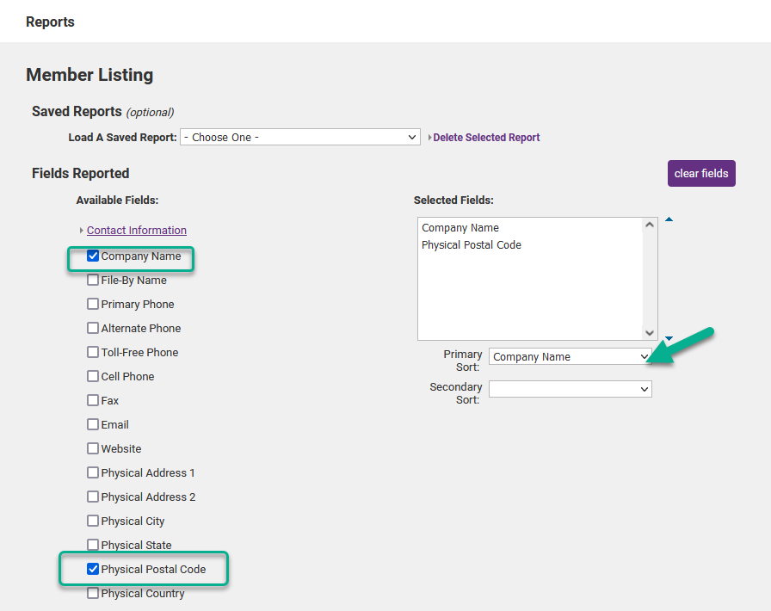Check the File-By Name checkbox
This screenshot has height=611, width=771.
coord(93,280)
